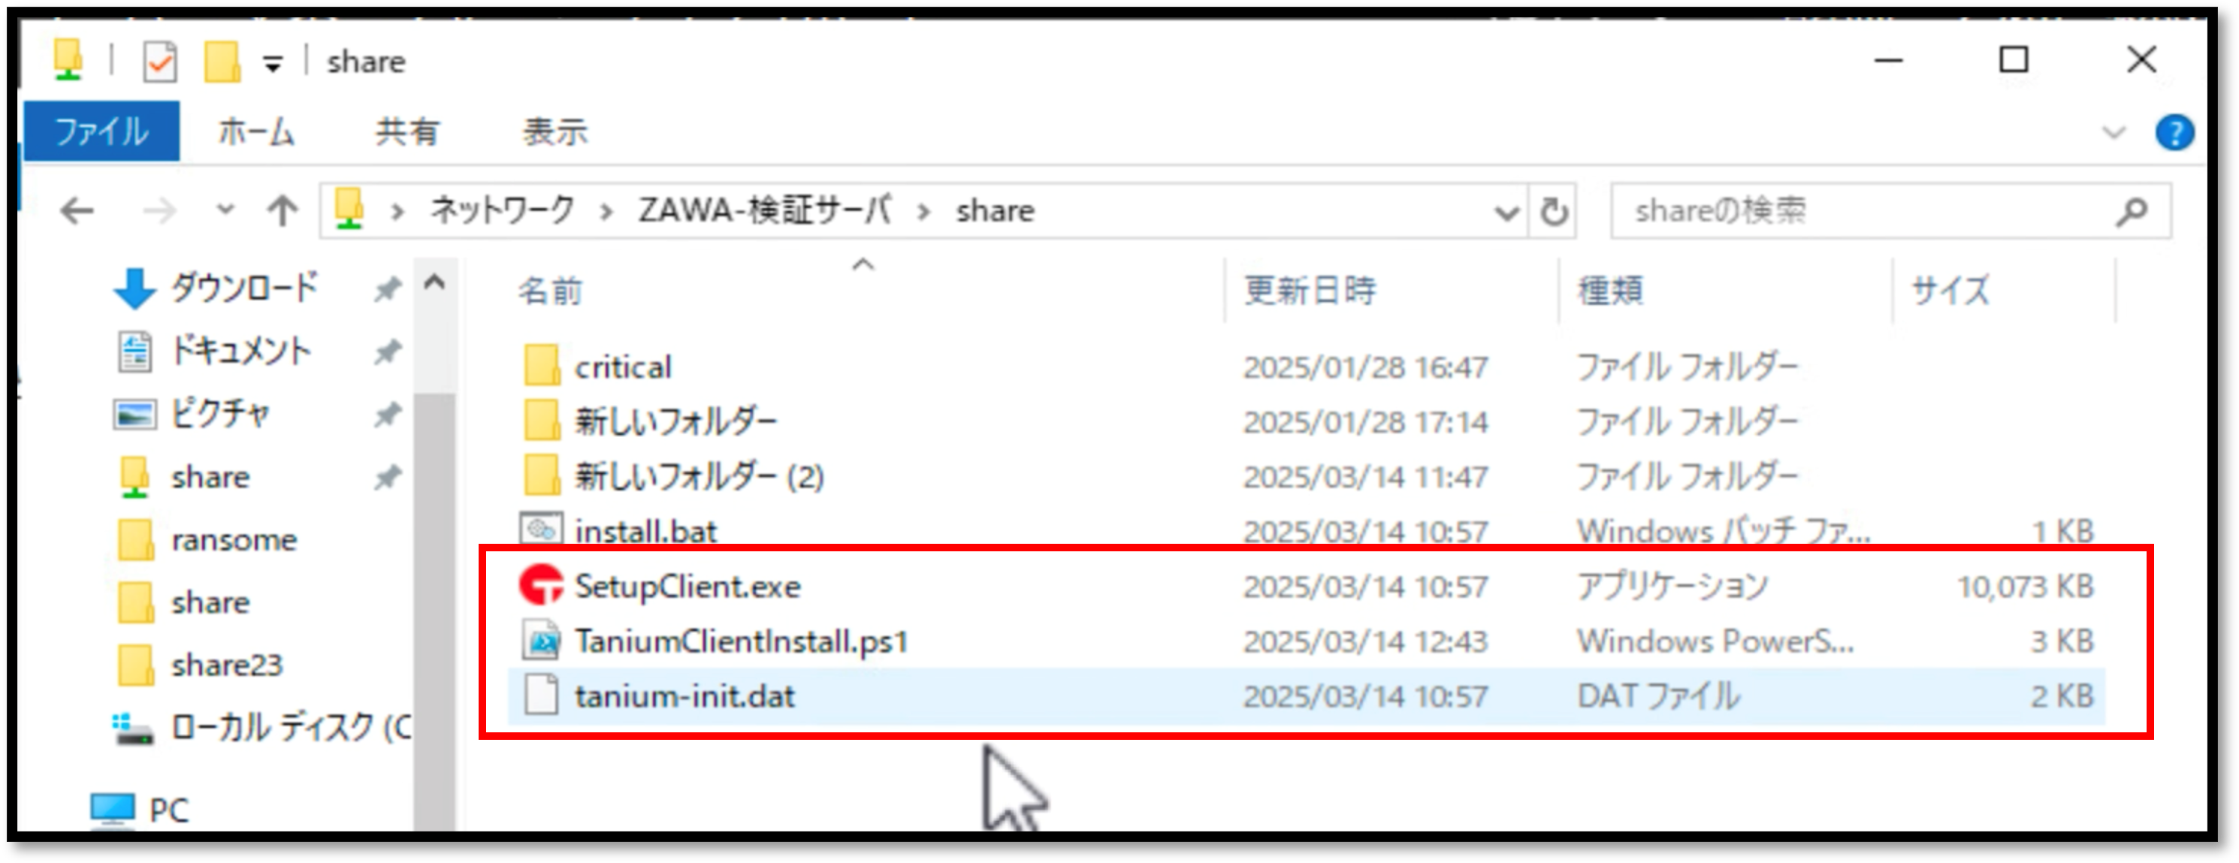Click the SetupClient.exe red application icon
This screenshot has height=863, width=2239.
click(x=542, y=585)
